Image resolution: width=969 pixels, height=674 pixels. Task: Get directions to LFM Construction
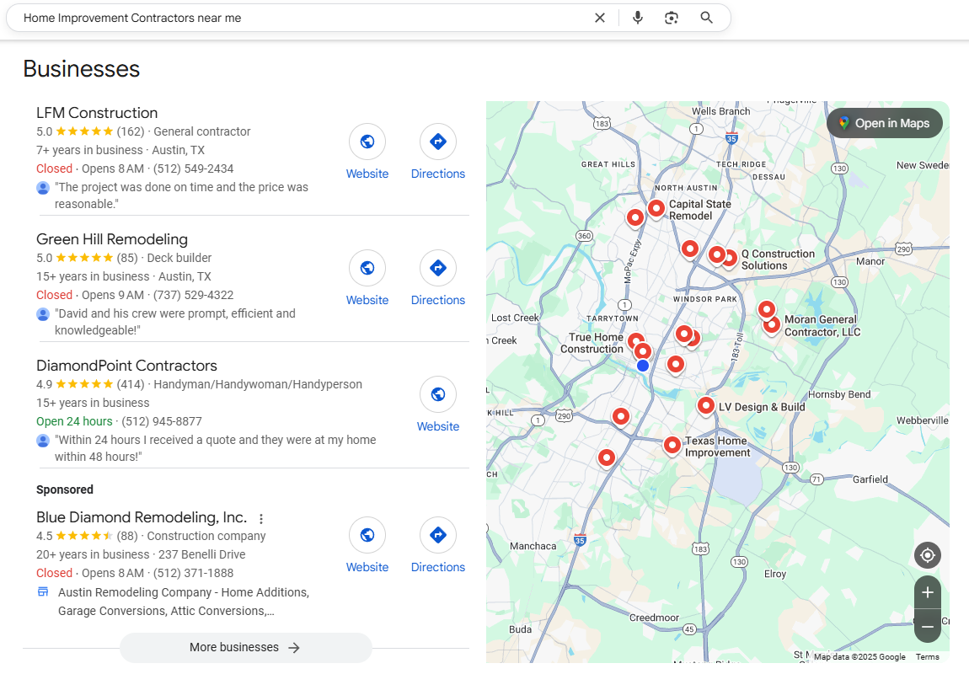click(x=438, y=142)
